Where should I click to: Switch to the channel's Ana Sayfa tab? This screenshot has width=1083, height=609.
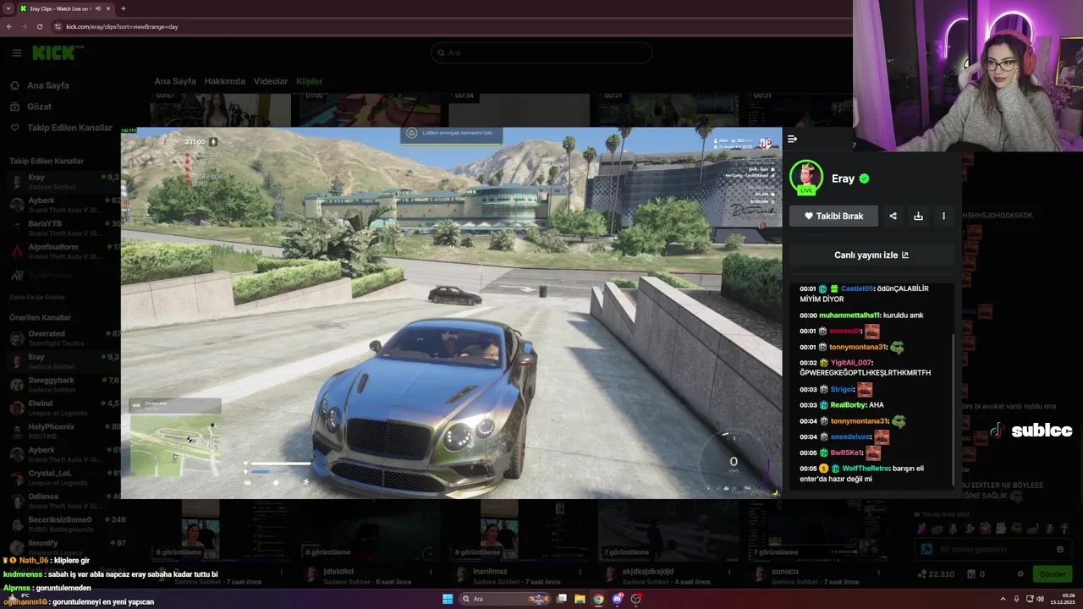[175, 81]
